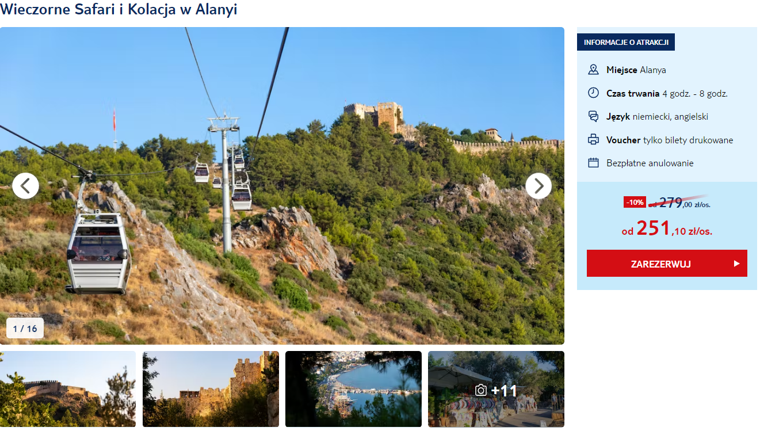Viewport: 760px width, 435px height.
Task: Click the main cable car photo
Action: point(282,186)
